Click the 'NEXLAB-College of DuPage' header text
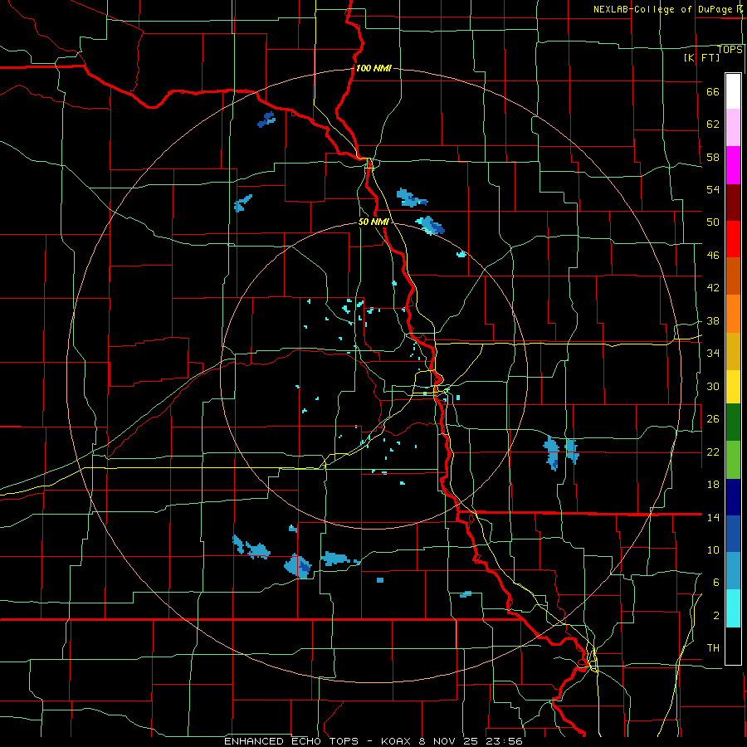Screen dimensions: 747x747 662,9
